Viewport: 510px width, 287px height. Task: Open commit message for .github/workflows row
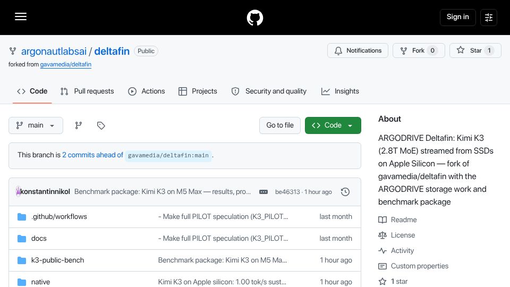223,217
